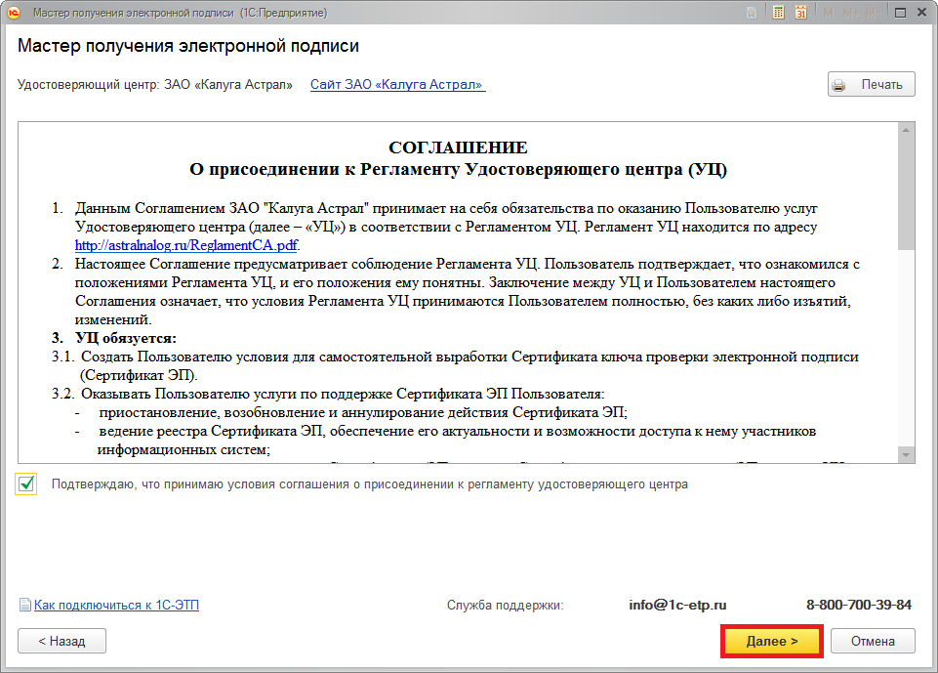This screenshot has width=938, height=673.
Task: Click the favorites star icon
Action: 752,14
